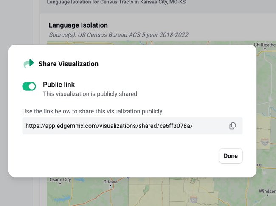Click the Osage City label on the map
This screenshot has width=276, height=206.
click(x=60, y=180)
